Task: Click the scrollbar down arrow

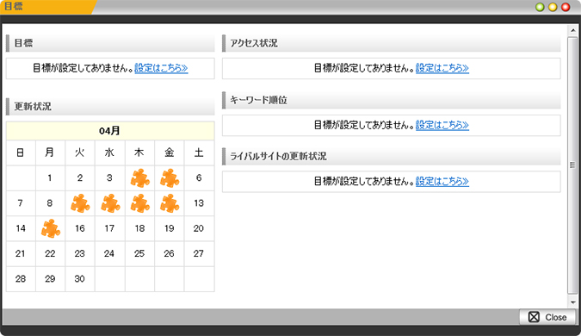Action: (573, 302)
